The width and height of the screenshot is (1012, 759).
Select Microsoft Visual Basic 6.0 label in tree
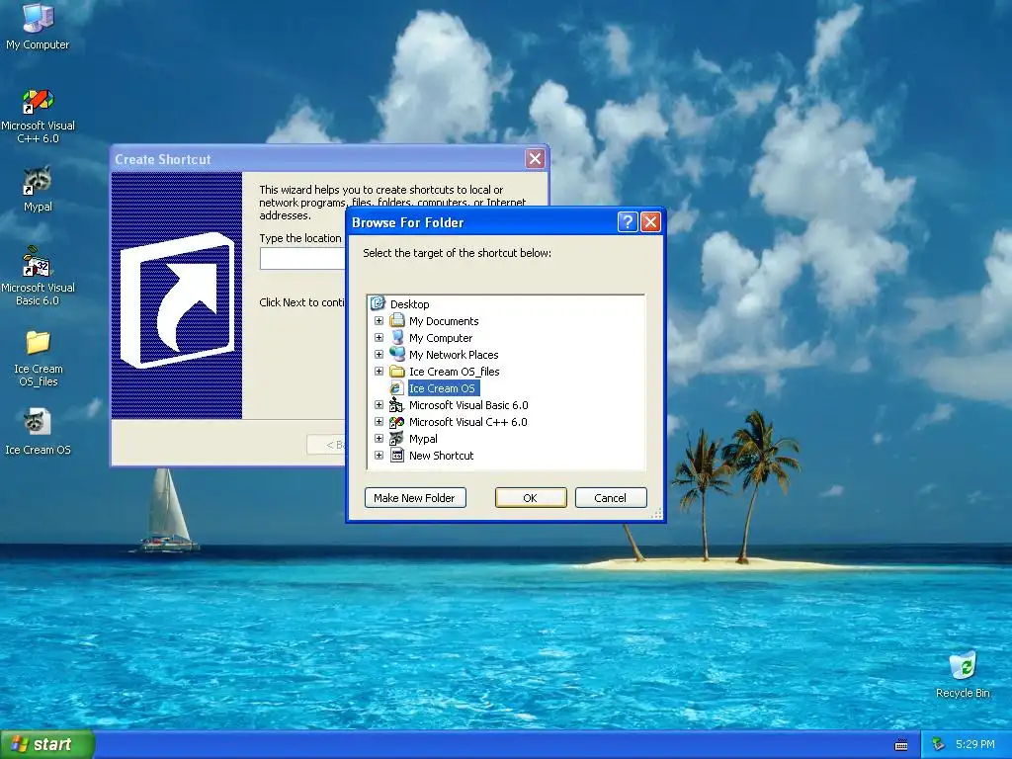(468, 404)
